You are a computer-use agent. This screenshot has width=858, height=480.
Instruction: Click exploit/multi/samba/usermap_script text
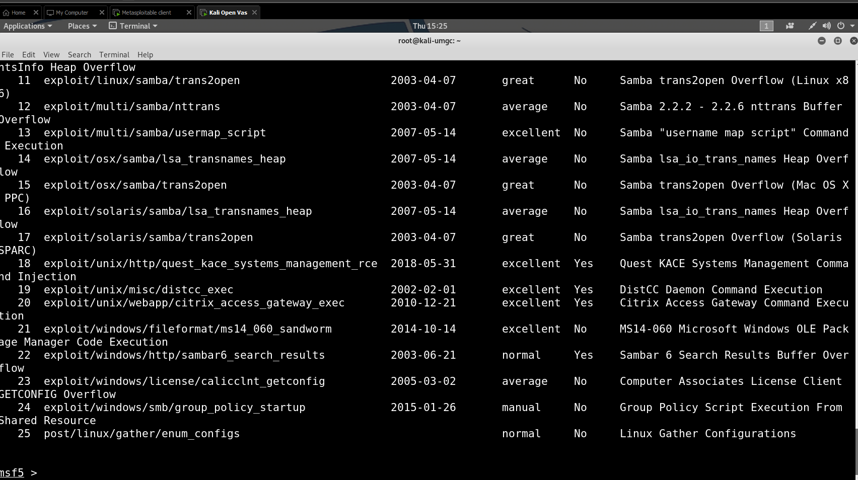pyautogui.click(x=155, y=133)
